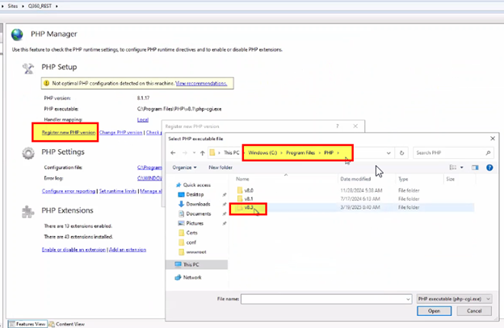The image size is (504, 328).
Task: Select Downloads in Quick access
Action: point(197,204)
